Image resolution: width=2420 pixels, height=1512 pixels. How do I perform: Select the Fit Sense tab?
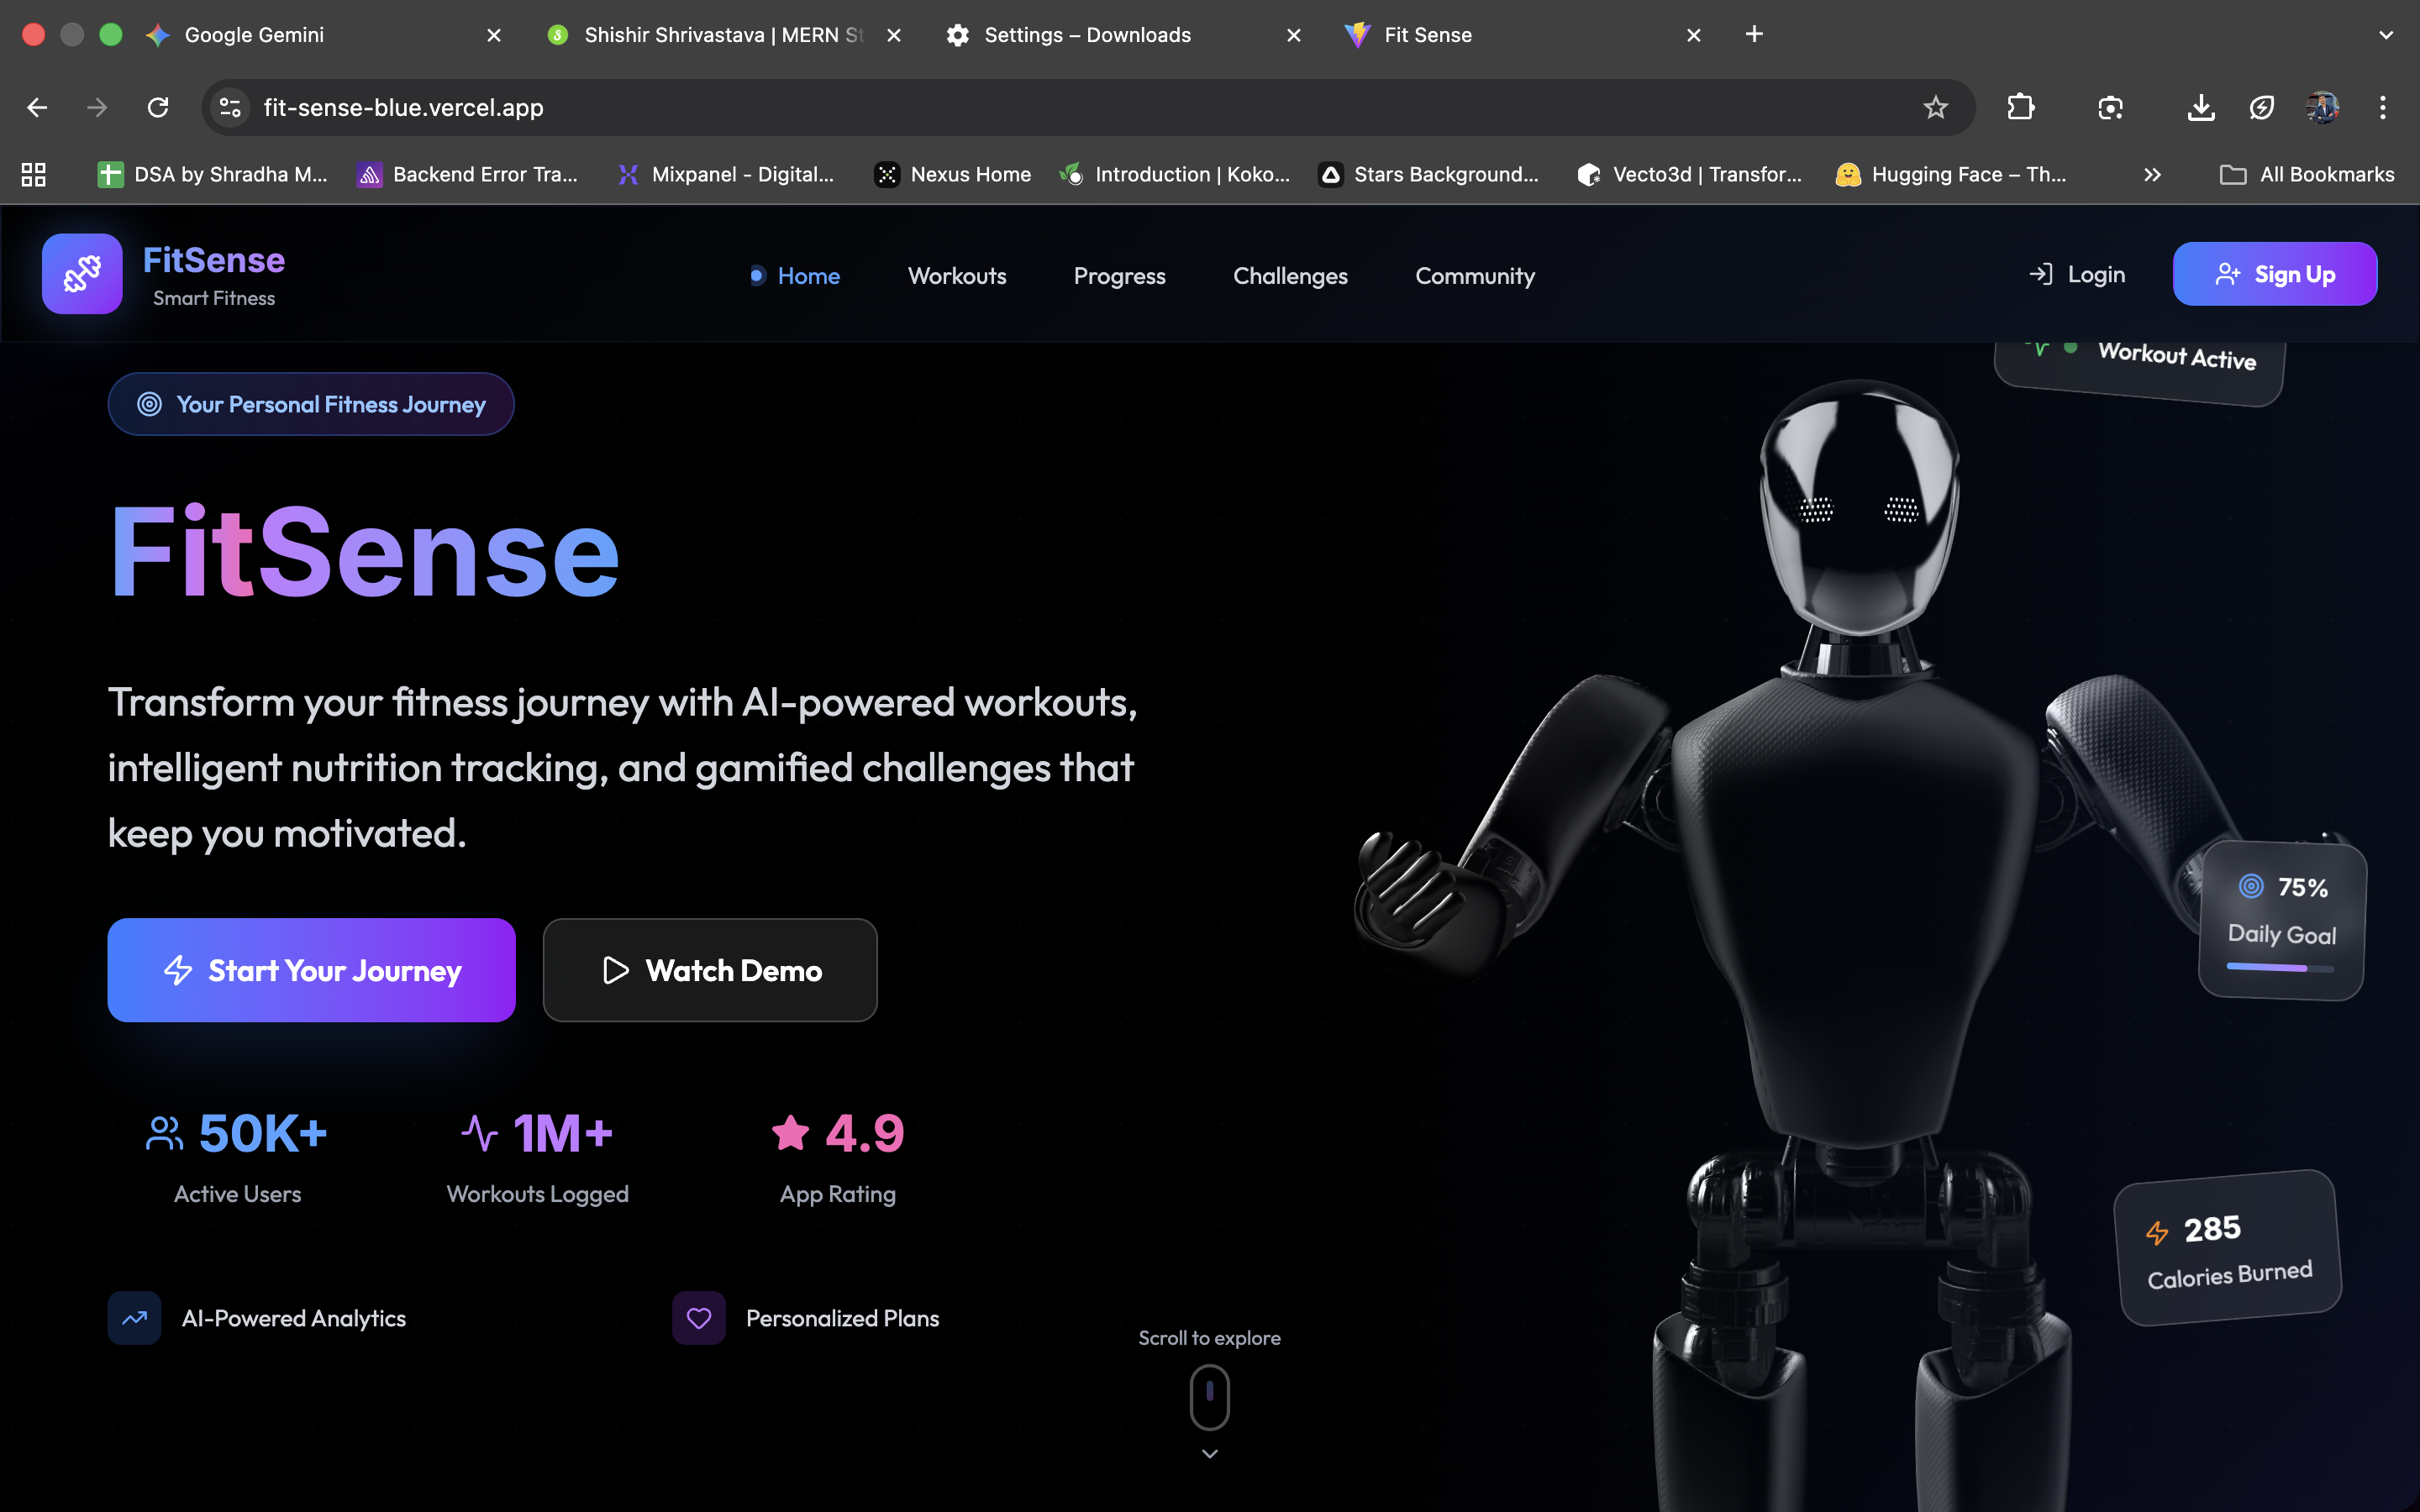(x=1524, y=35)
